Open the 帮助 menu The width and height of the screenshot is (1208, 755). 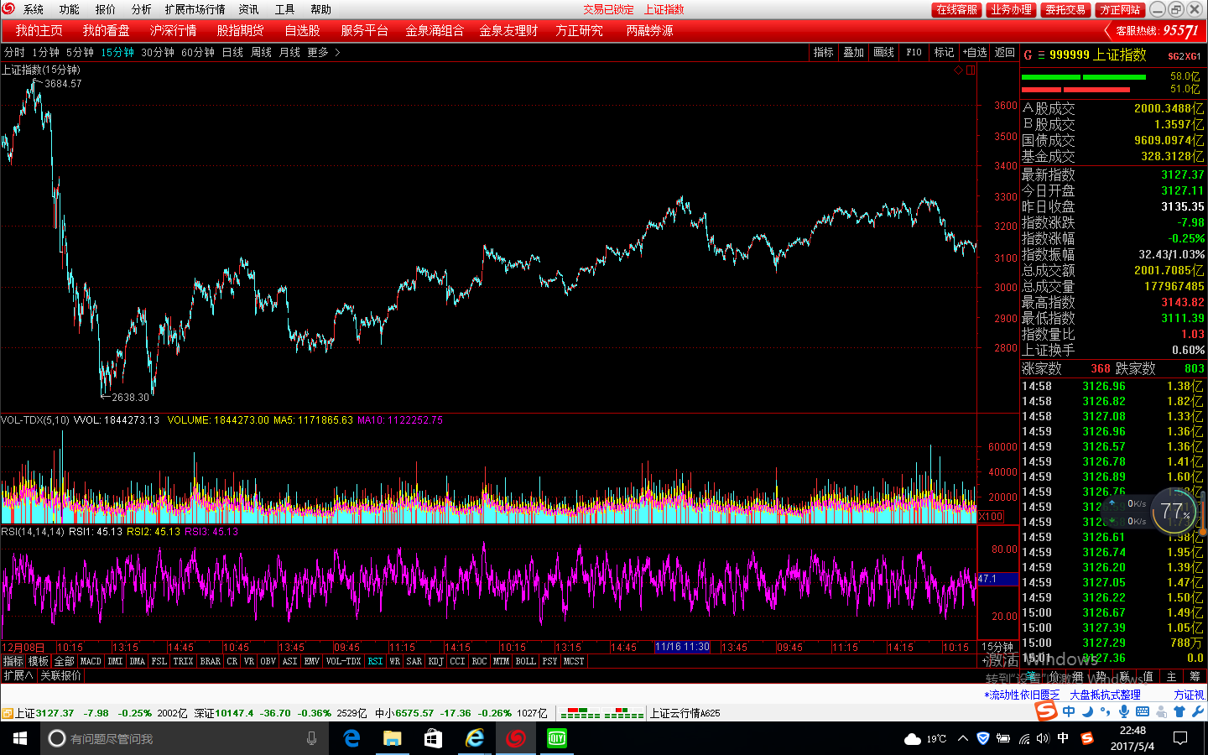(321, 9)
